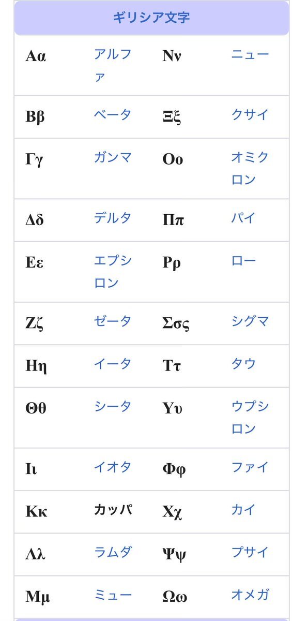Open the パイ link
Image resolution: width=292 pixels, height=621 pixels.
(243, 218)
